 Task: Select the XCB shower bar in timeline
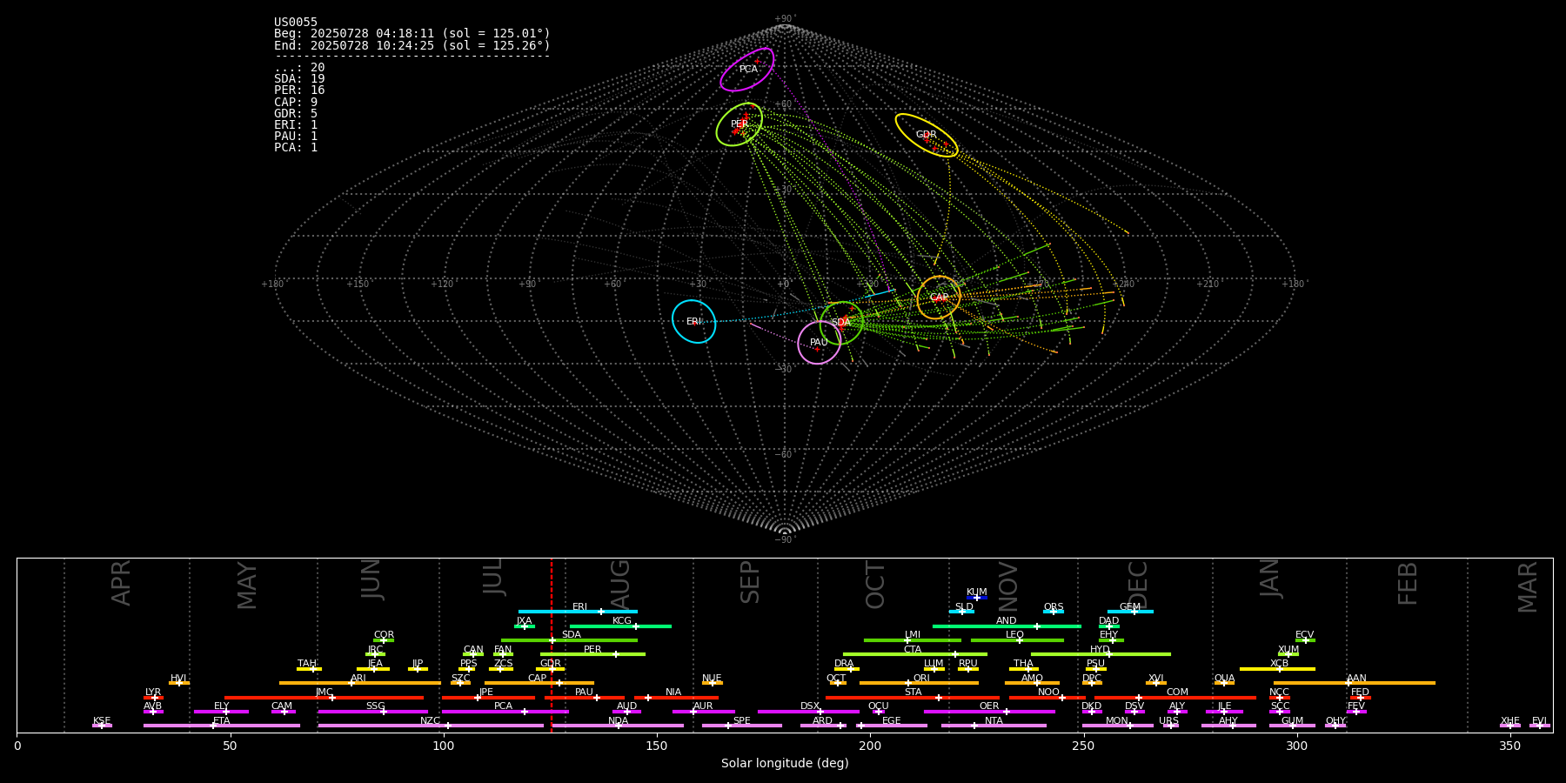1277,669
